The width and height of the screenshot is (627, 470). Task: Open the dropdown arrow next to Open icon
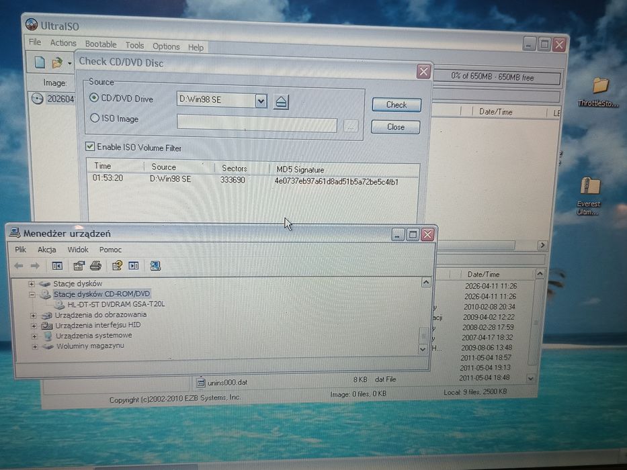[70, 64]
